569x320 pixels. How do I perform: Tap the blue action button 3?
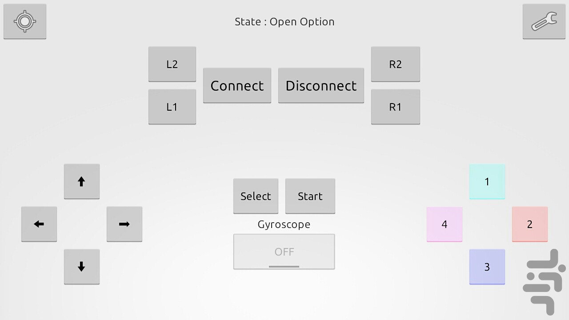487,267
